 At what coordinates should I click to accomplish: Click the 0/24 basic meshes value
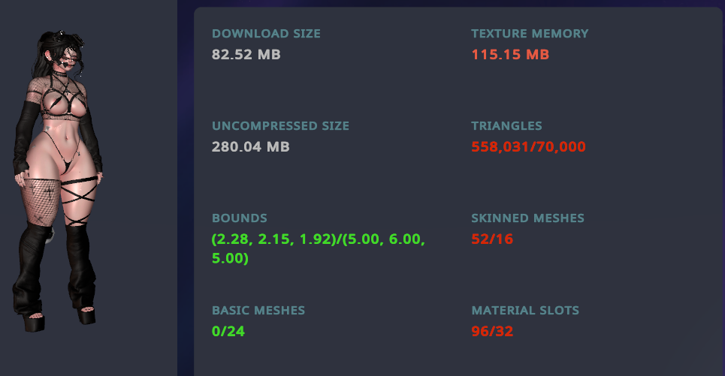tap(228, 332)
